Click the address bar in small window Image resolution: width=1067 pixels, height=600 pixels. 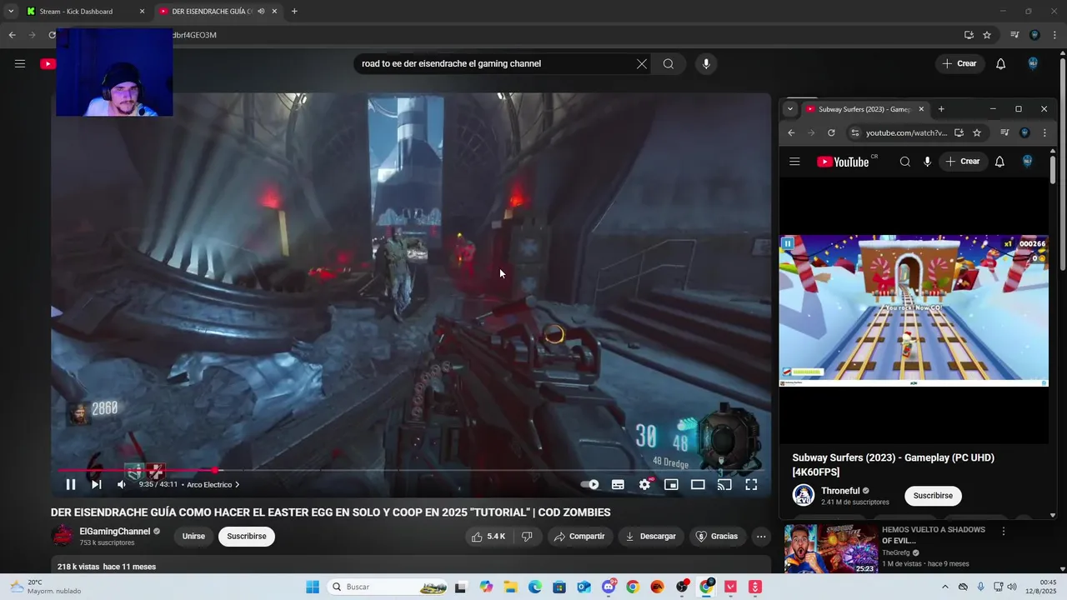point(906,132)
